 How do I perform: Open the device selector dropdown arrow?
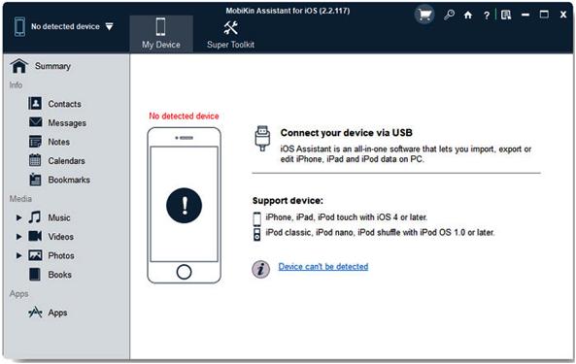click(x=109, y=26)
